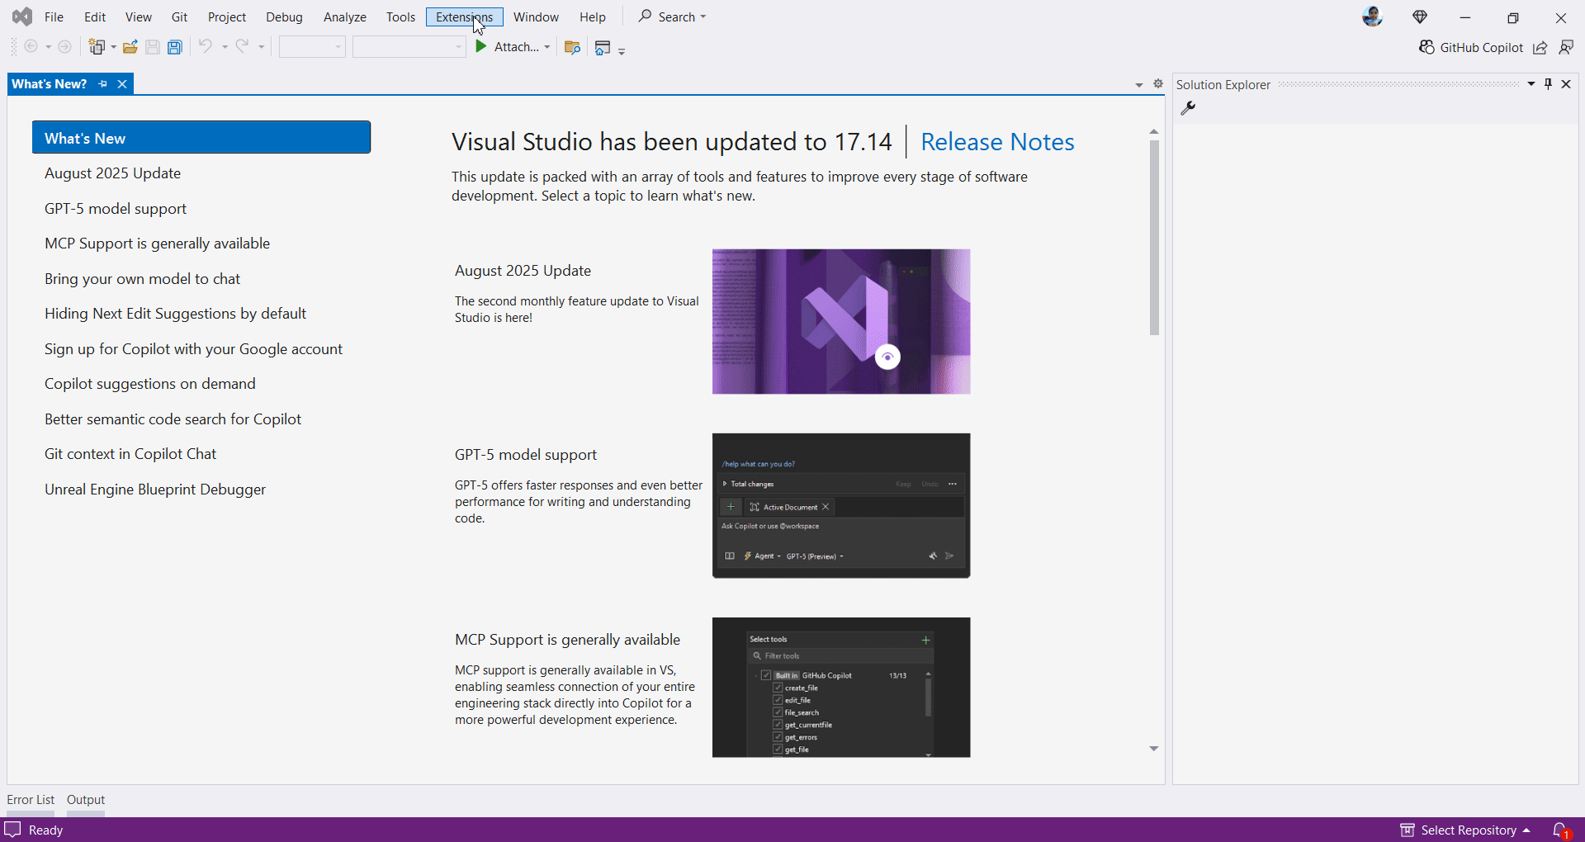Toggle auto-hide pin on Solution Explorer
The width and height of the screenshot is (1585, 842).
(1548, 83)
